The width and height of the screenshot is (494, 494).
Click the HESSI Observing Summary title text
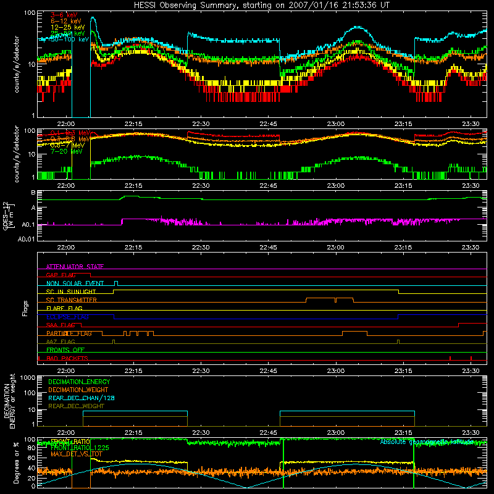261,6
